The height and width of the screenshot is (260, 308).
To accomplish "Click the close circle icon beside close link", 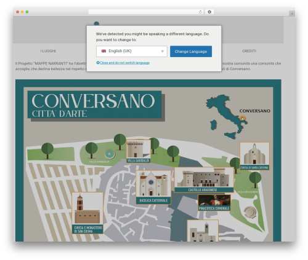I will pos(98,63).
